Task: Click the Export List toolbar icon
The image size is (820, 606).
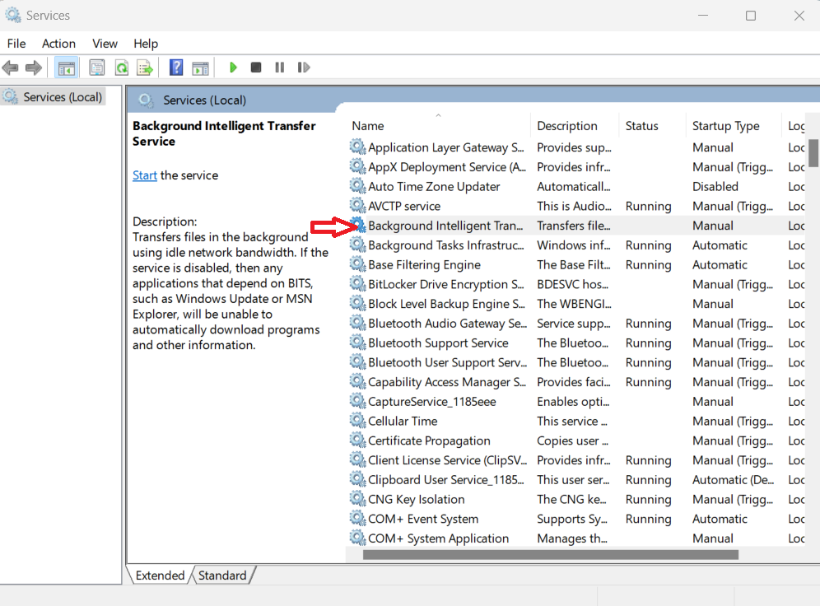Action: coord(145,68)
